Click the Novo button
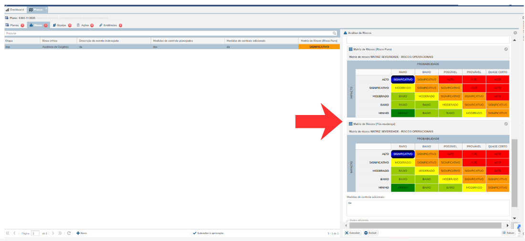Viewport: 525px width, 241px height. [x=82, y=233]
